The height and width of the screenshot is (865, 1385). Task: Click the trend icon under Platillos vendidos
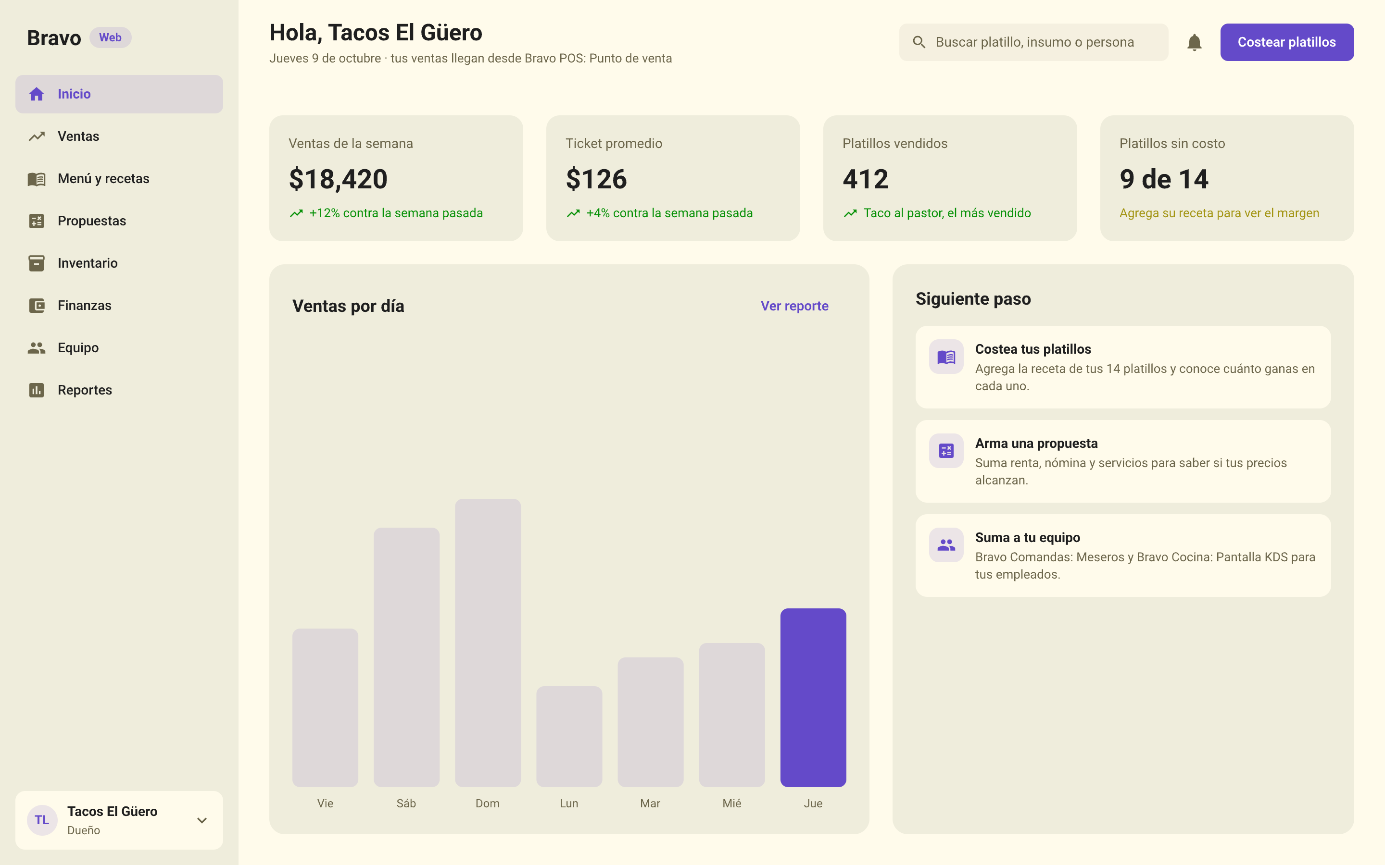(x=850, y=213)
